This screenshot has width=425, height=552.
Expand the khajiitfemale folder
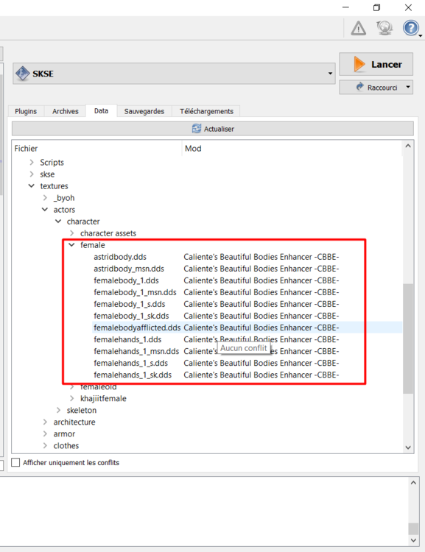(x=72, y=398)
